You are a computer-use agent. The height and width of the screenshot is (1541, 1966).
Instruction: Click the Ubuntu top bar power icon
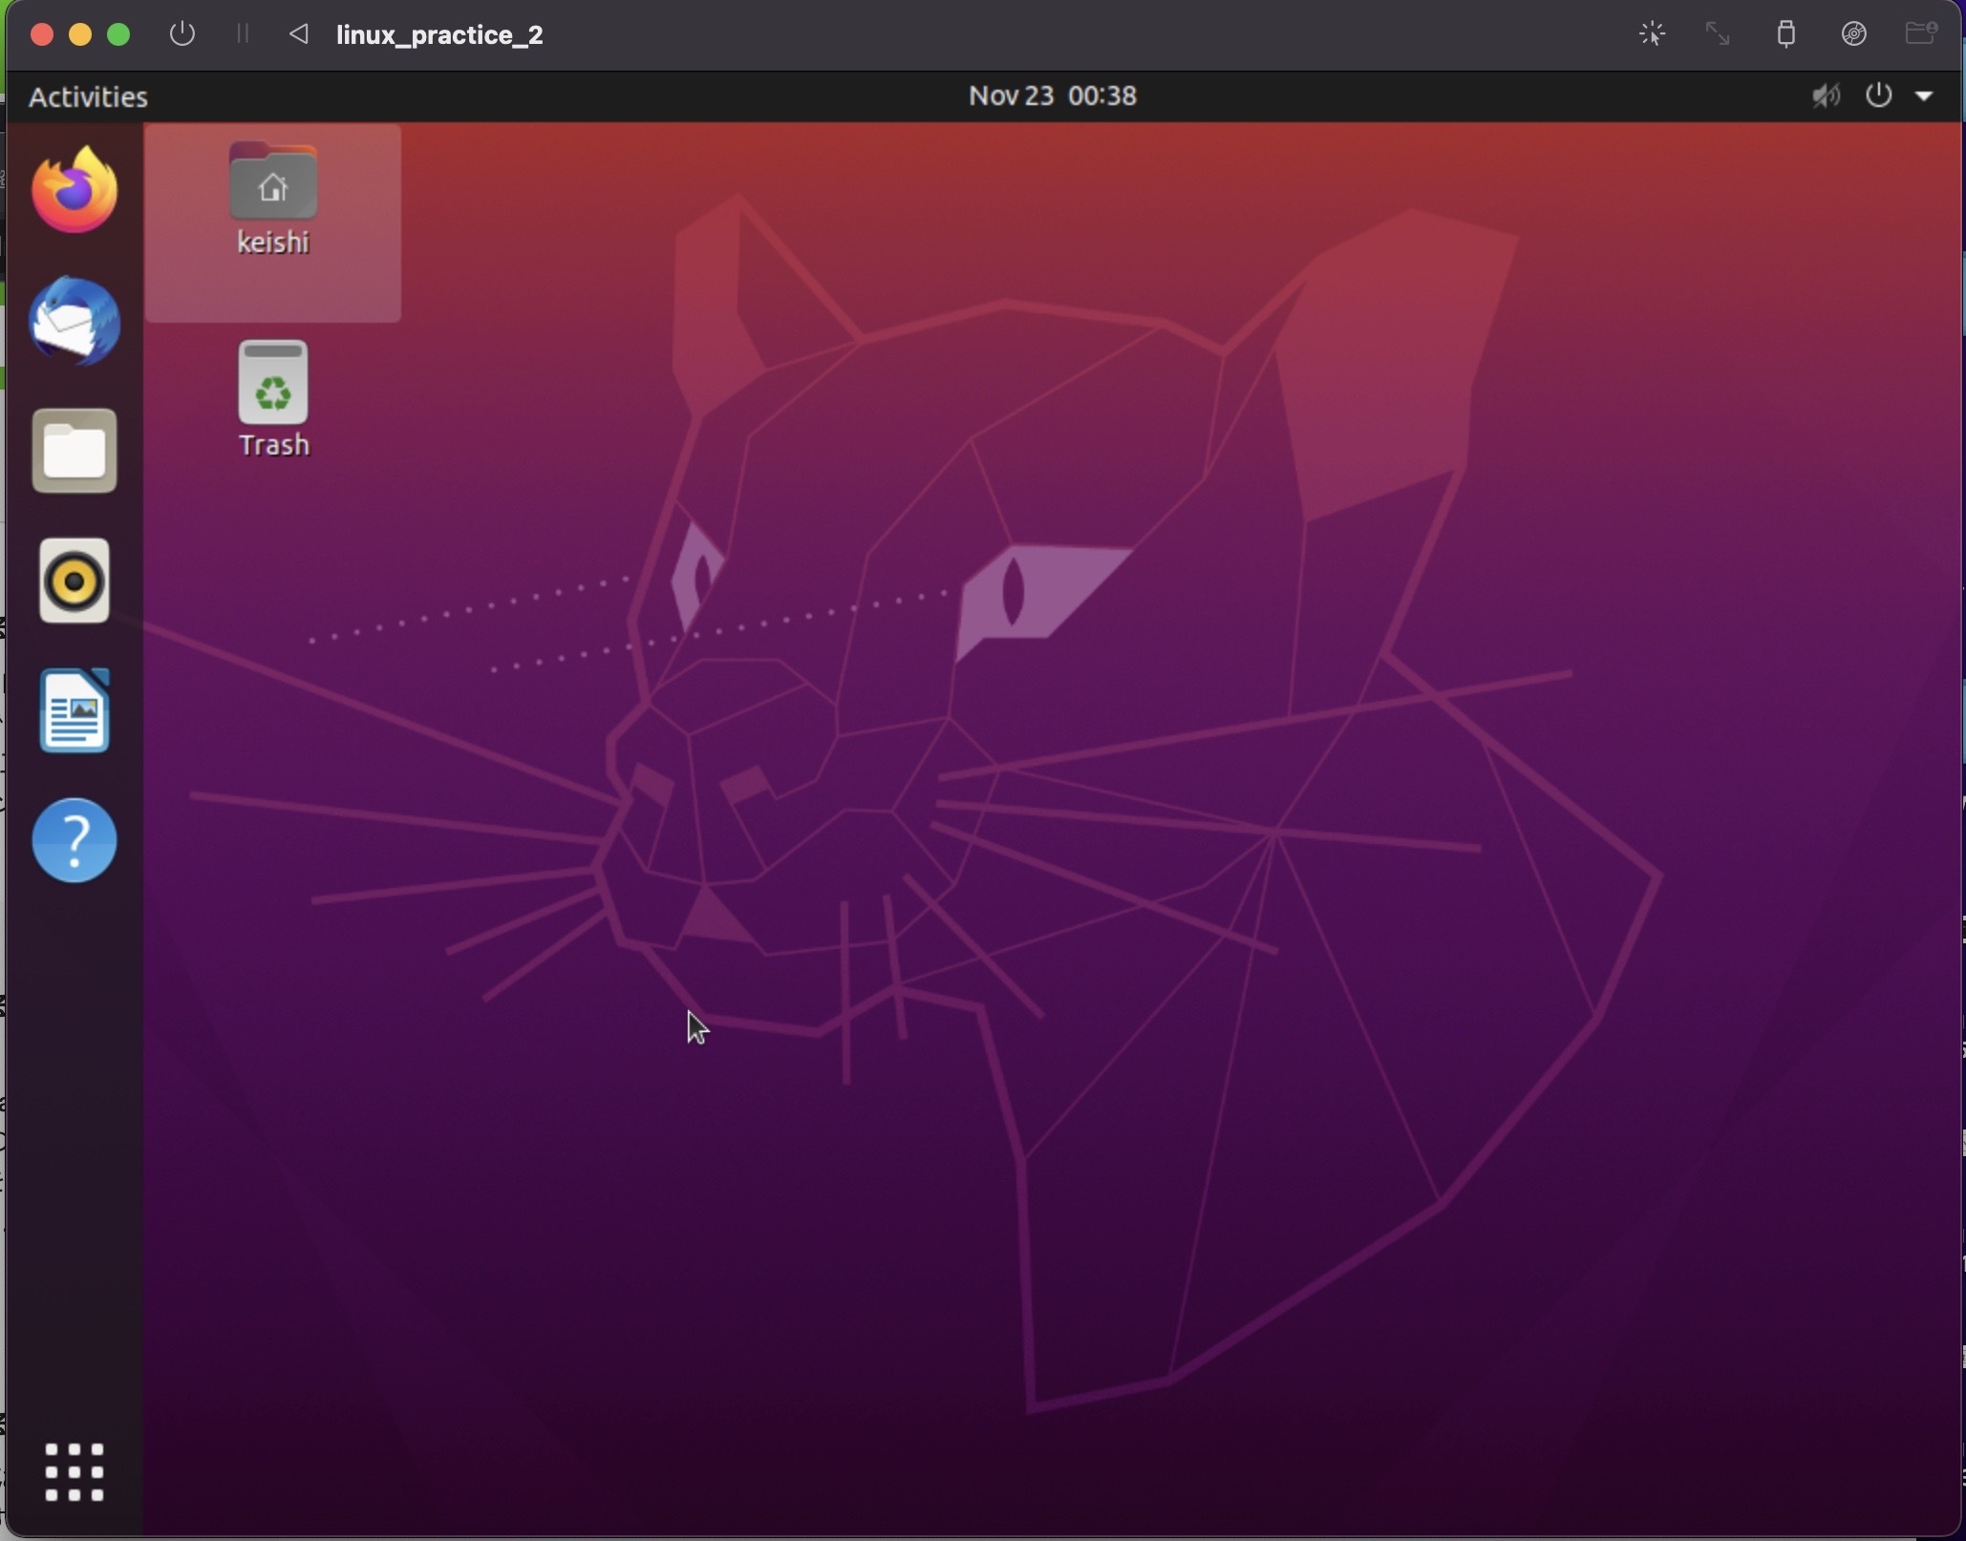1878,96
